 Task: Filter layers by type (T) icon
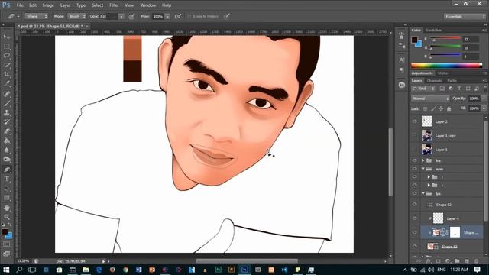pyautogui.click(x=459, y=89)
